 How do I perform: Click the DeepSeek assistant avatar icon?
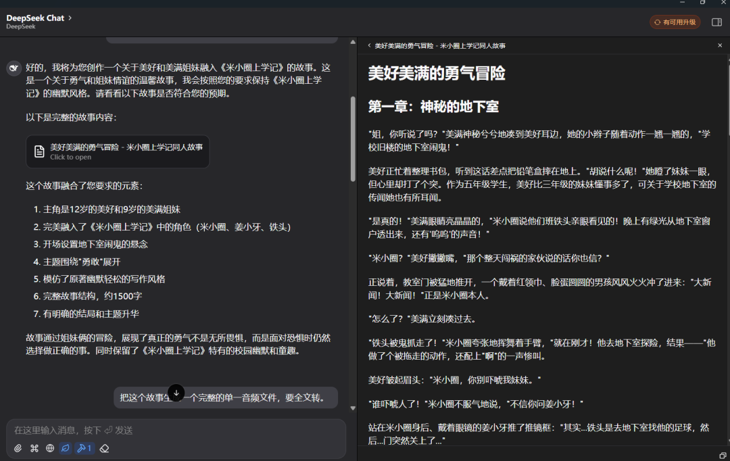coord(14,68)
